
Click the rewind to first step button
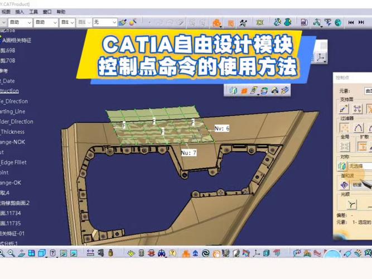click(351, 22)
